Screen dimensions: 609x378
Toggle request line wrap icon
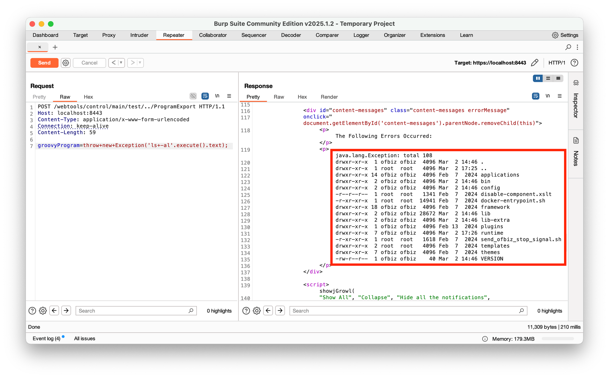[205, 96]
